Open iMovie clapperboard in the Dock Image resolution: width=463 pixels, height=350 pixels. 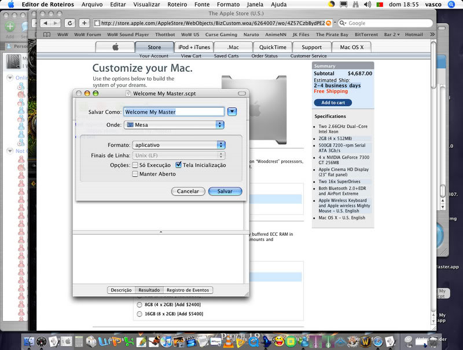[191, 341]
